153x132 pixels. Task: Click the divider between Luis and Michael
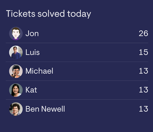[x=79, y=62]
